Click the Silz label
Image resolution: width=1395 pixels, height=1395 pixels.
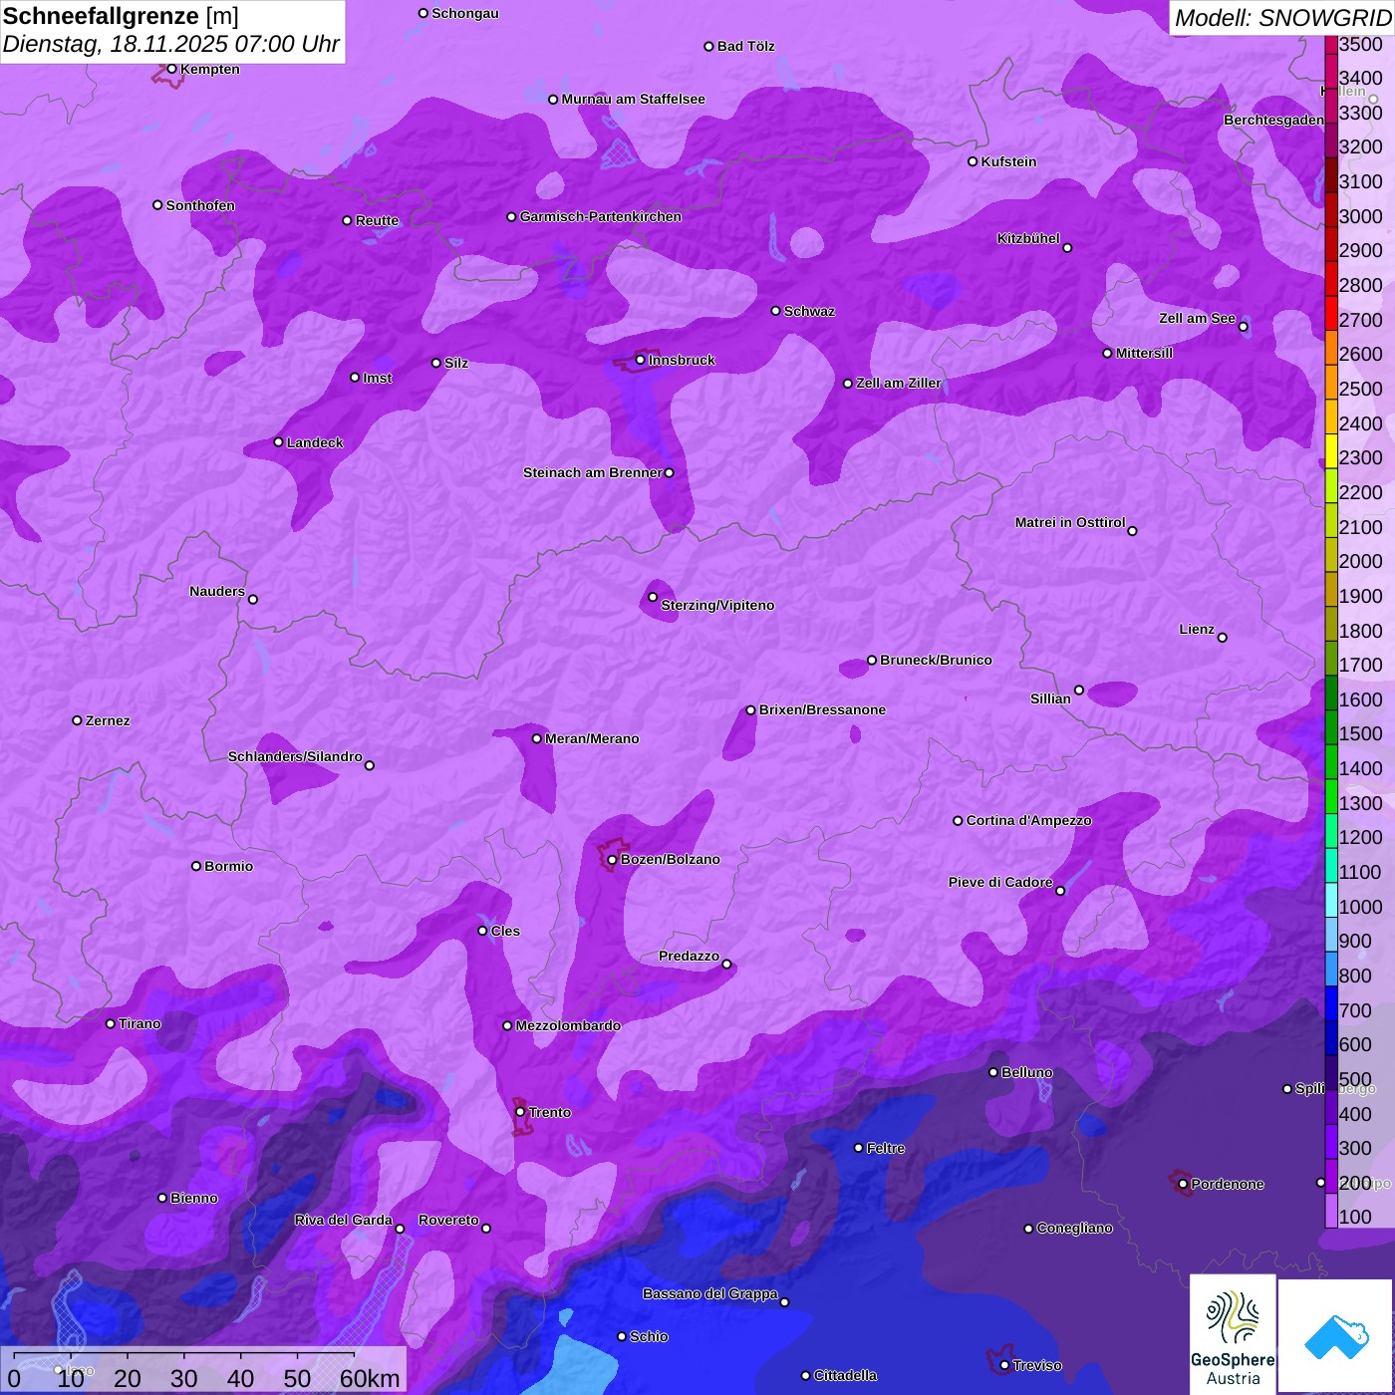pos(456,363)
